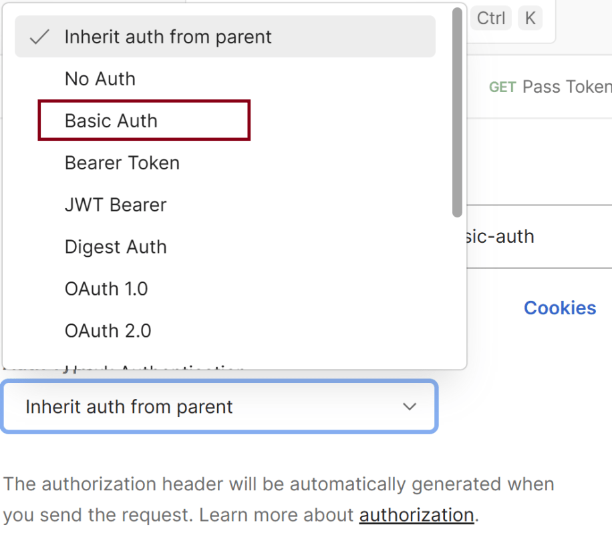Open the Cookies link
612x533 pixels.
[559, 308]
